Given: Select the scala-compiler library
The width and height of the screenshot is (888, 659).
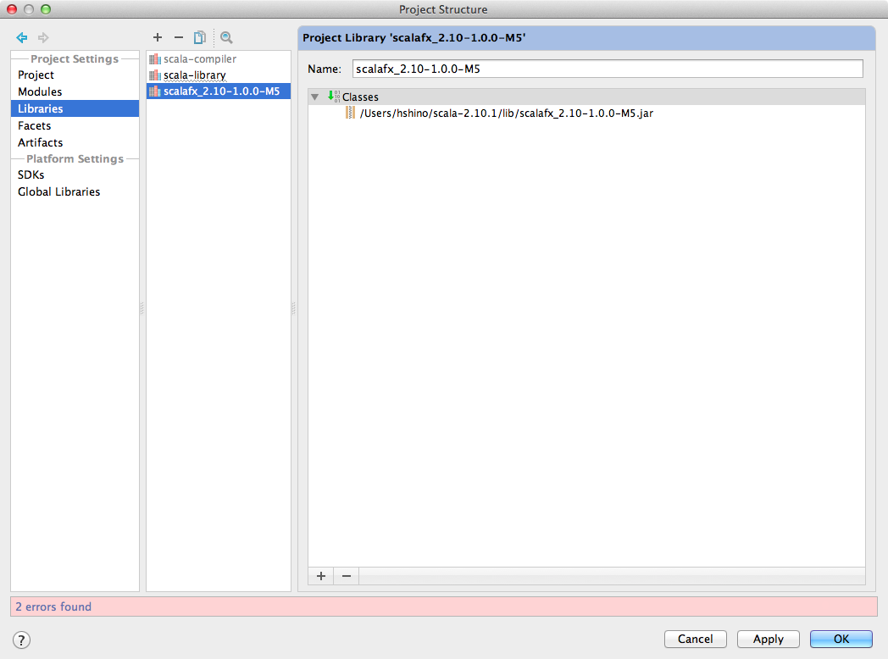Looking at the screenshot, I should point(219,59).
